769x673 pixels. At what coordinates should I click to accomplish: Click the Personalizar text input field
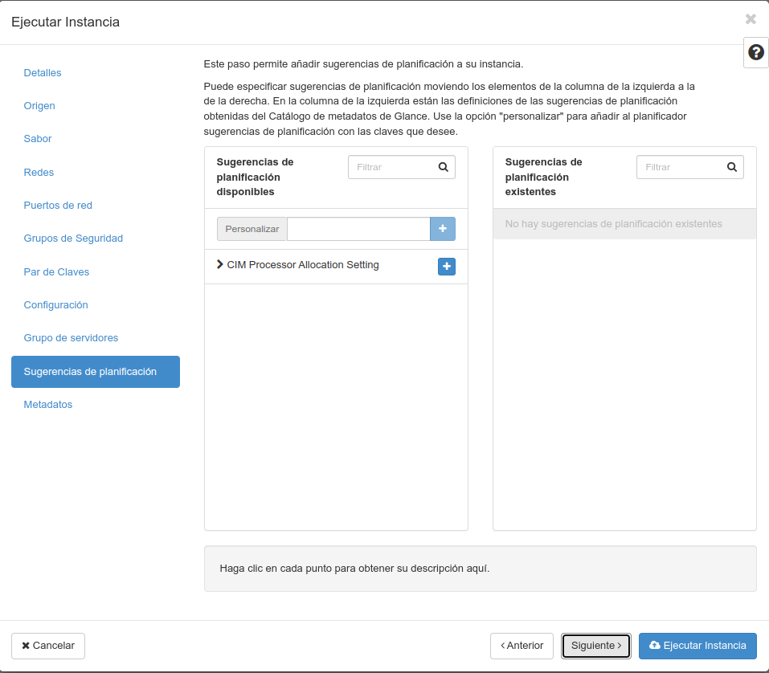point(358,229)
